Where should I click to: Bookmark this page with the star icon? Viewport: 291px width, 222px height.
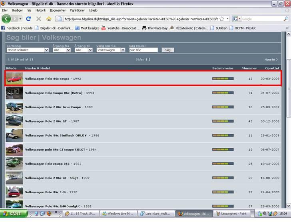[x=221, y=19]
